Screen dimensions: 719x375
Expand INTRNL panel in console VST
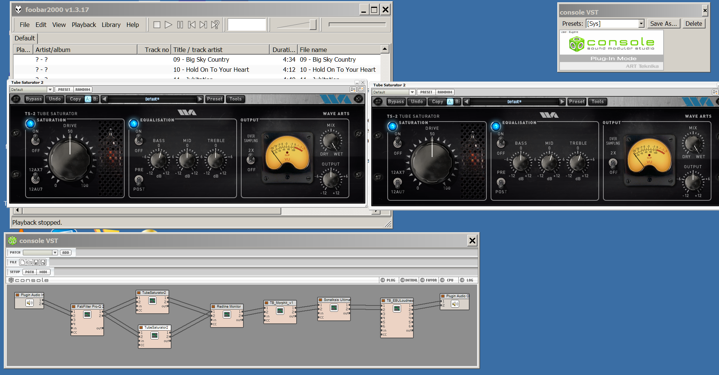[409, 280]
